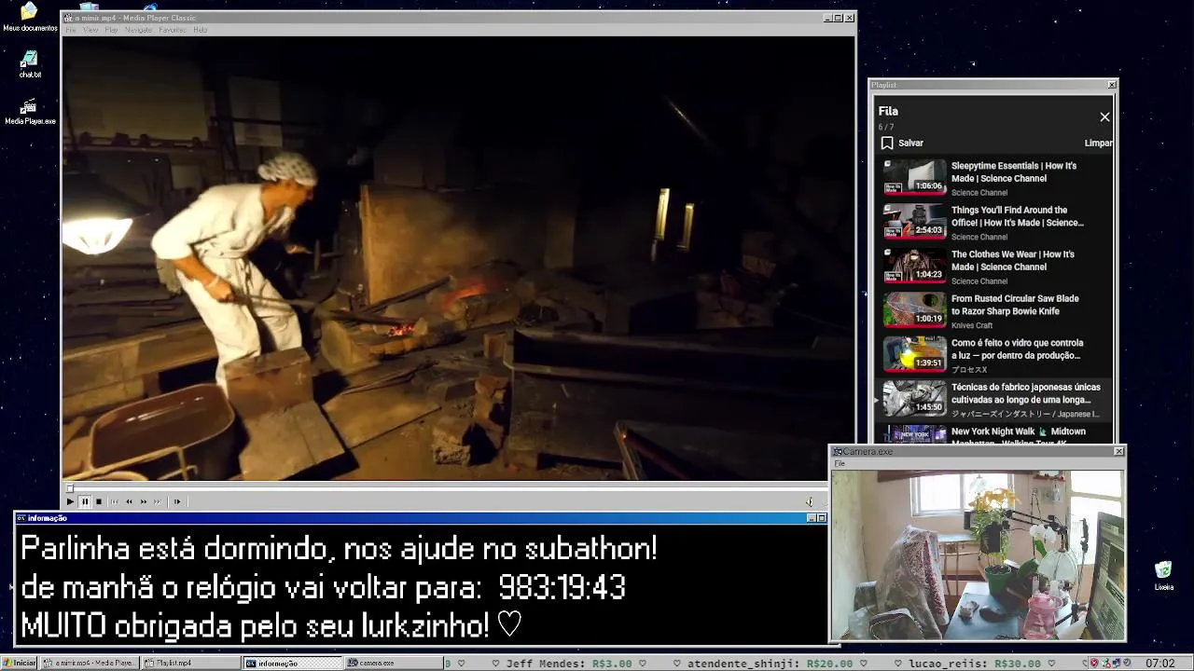Pause playback in Media Player Classic
The width and height of the screenshot is (1194, 671).
(85, 501)
